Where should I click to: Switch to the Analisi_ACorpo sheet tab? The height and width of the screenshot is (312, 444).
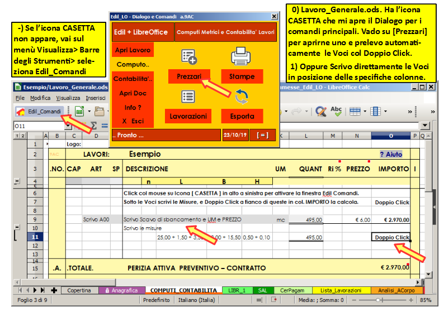(x=396, y=290)
